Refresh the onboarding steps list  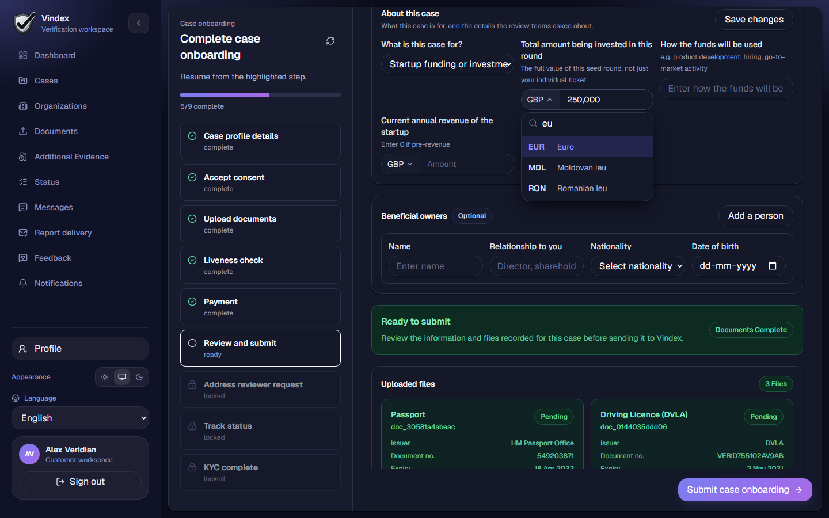point(330,41)
